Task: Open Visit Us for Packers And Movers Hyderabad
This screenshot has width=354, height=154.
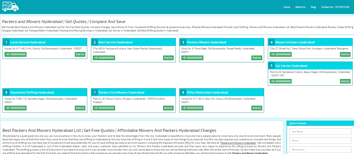Action: point(168,108)
